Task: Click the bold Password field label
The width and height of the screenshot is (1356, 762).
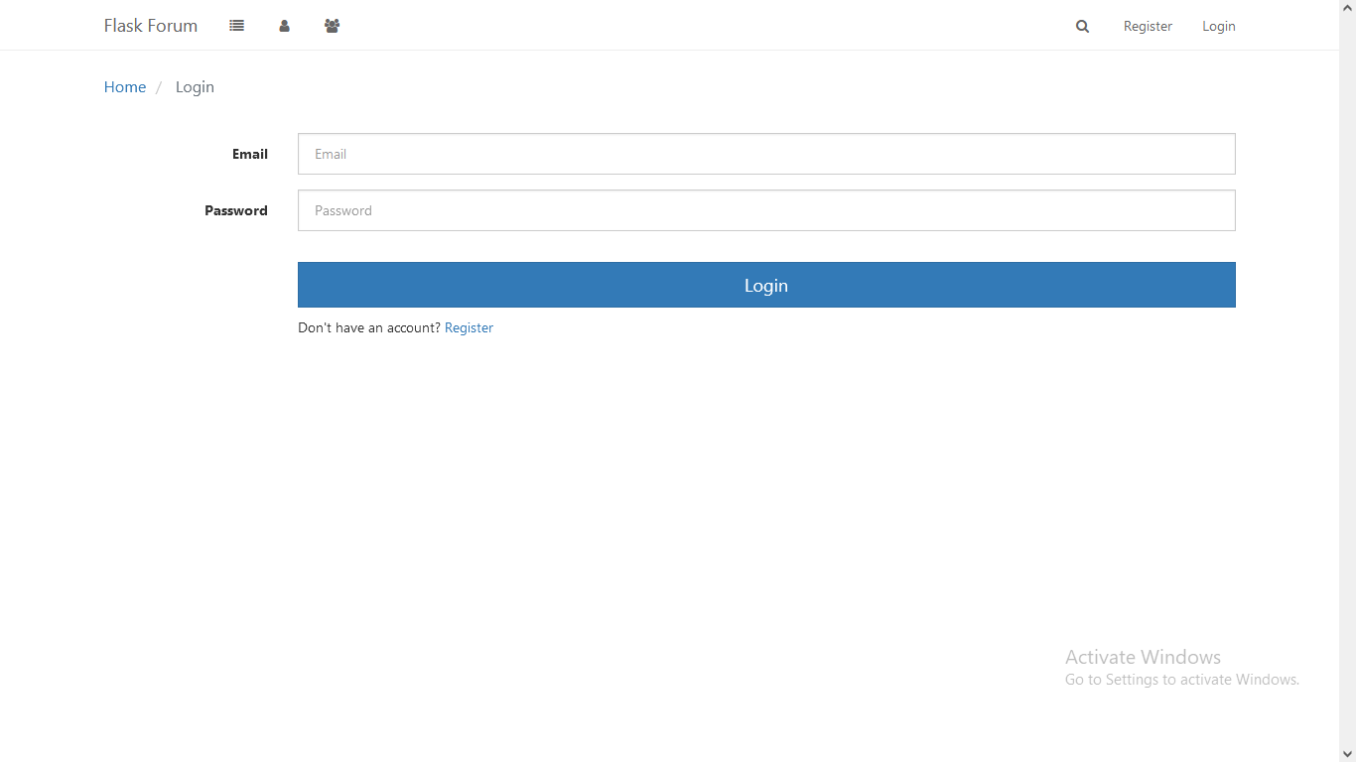Action: [236, 210]
